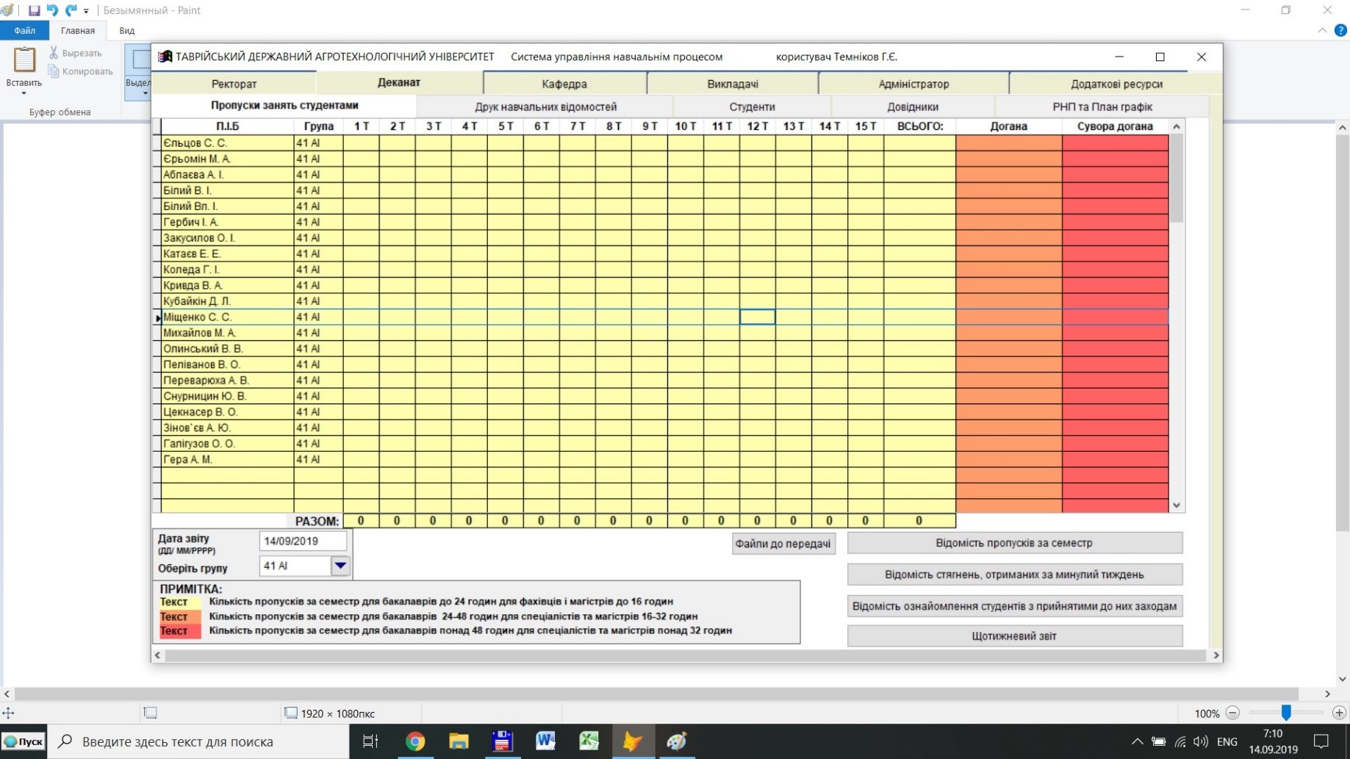Open the Файл menu in Paint

coord(24,30)
